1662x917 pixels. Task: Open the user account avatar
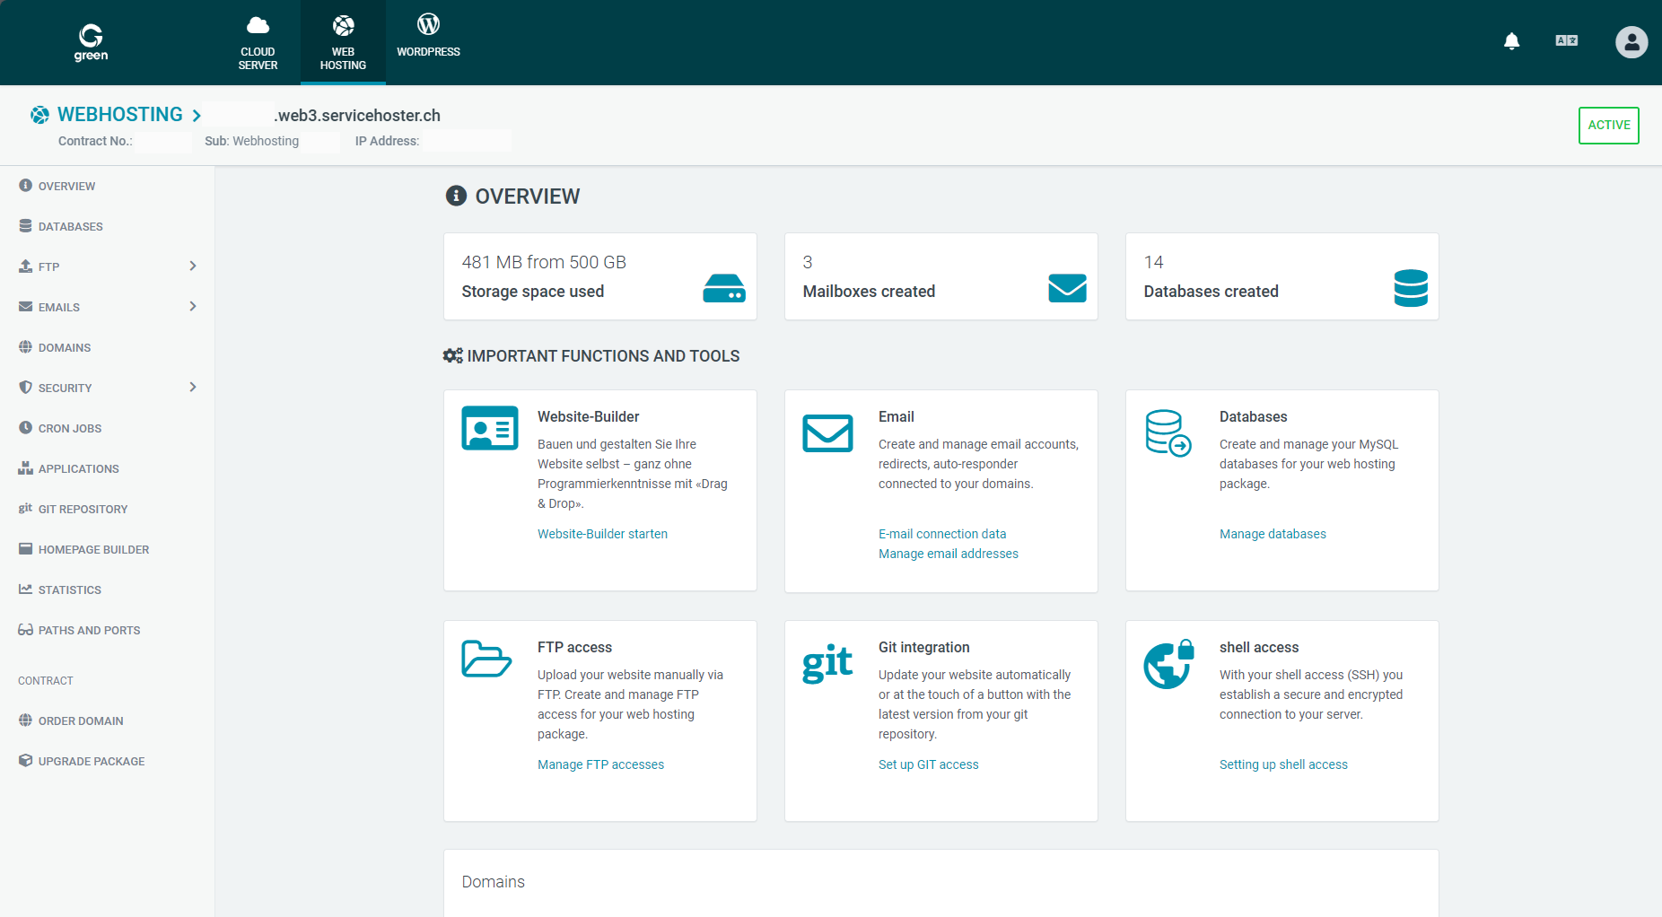1631,41
